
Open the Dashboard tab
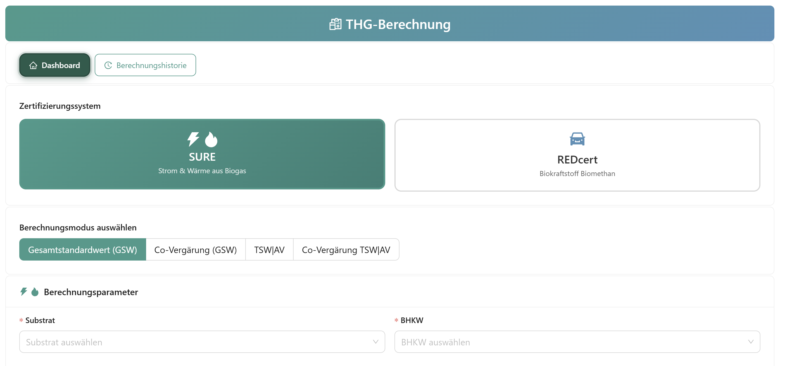point(55,65)
